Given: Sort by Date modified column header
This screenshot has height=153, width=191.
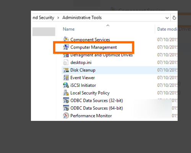Looking at the screenshot, I should point(167,29).
